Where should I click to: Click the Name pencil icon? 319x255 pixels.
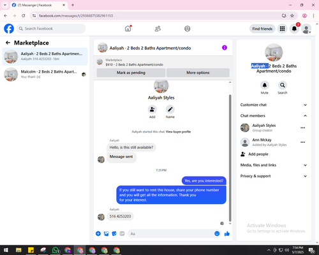[170, 110]
